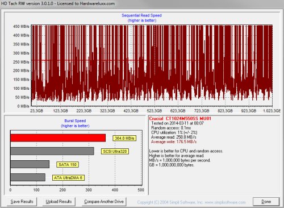Click the Sequential Read Speed chart title
The height and width of the screenshot is (208, 284).
click(141, 15)
